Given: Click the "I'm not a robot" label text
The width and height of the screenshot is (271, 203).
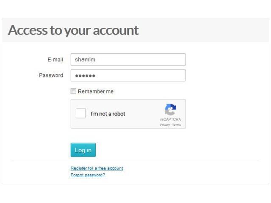Looking at the screenshot, I should (108, 114).
